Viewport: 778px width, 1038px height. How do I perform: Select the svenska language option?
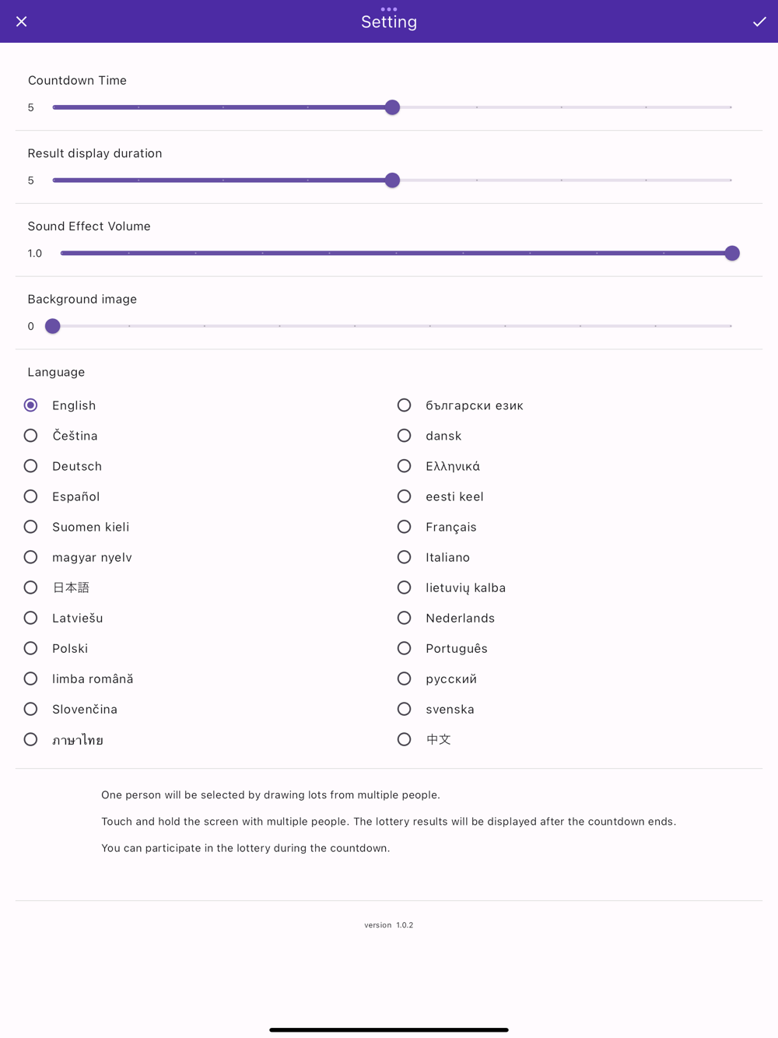coord(405,709)
